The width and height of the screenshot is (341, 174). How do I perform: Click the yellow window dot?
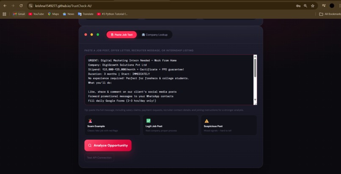pos(92,35)
